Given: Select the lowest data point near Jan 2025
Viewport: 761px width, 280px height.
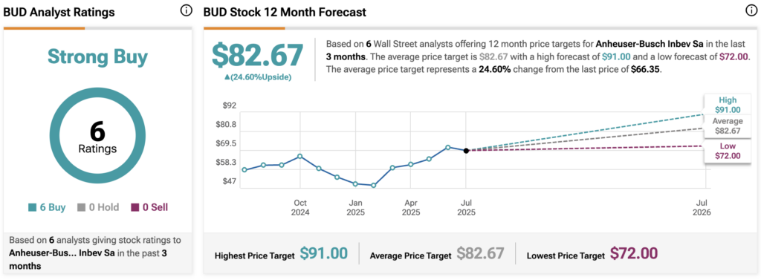Looking at the screenshot, I should coord(373,186).
